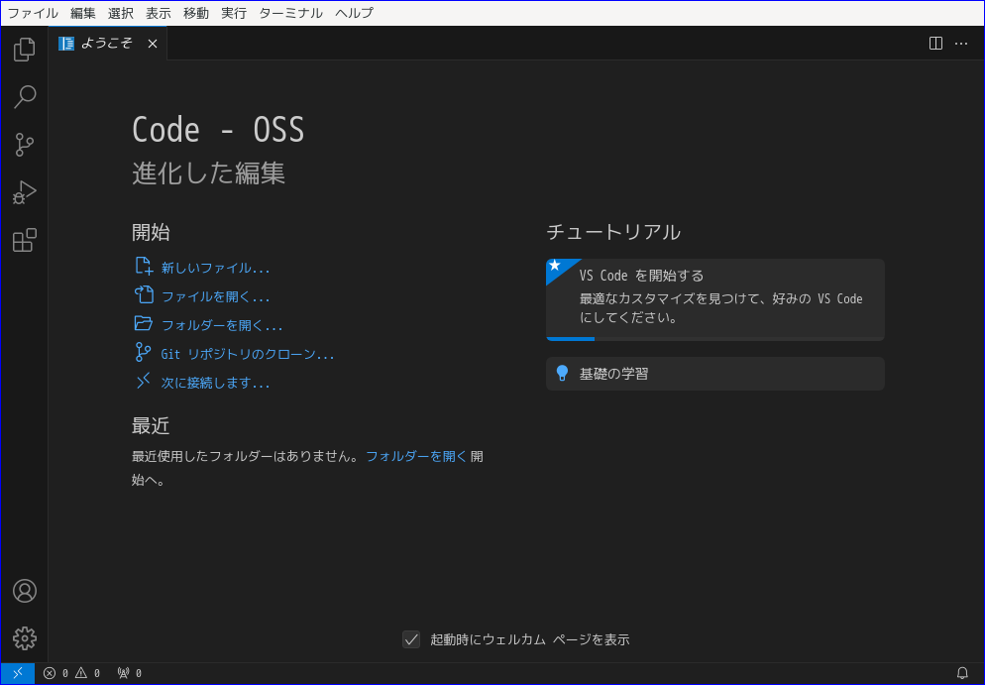
Task: Click the star badge on VS Code card
Action: point(555,266)
